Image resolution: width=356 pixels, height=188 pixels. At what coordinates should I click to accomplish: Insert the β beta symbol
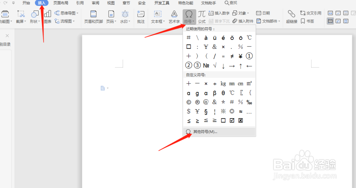point(215,93)
